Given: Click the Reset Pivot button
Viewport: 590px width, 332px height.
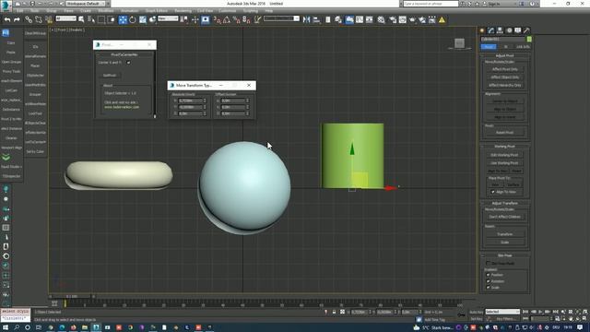Looking at the screenshot, I should pos(505,133).
